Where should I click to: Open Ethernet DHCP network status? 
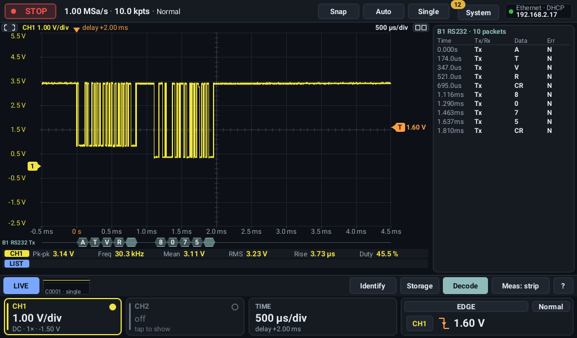(539, 11)
